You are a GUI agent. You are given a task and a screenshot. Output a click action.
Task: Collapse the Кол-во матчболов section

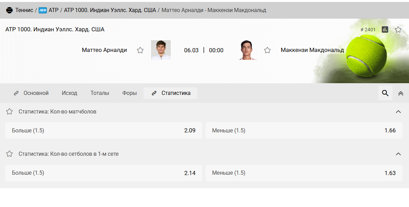398,111
